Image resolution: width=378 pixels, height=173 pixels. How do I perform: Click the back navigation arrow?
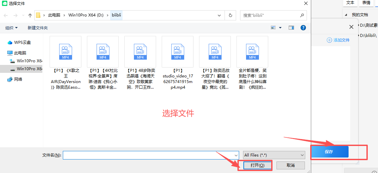tap(6, 15)
